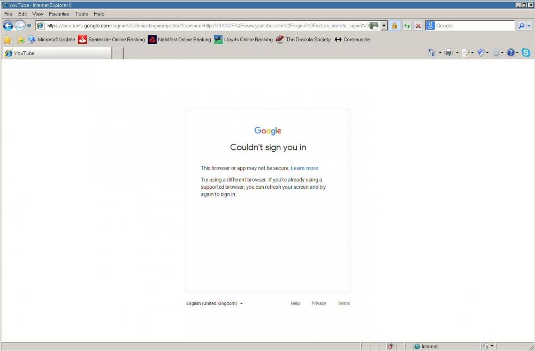The image size is (535, 351).
Task: Click the privacy report icon in status bar
Action: pos(391,346)
